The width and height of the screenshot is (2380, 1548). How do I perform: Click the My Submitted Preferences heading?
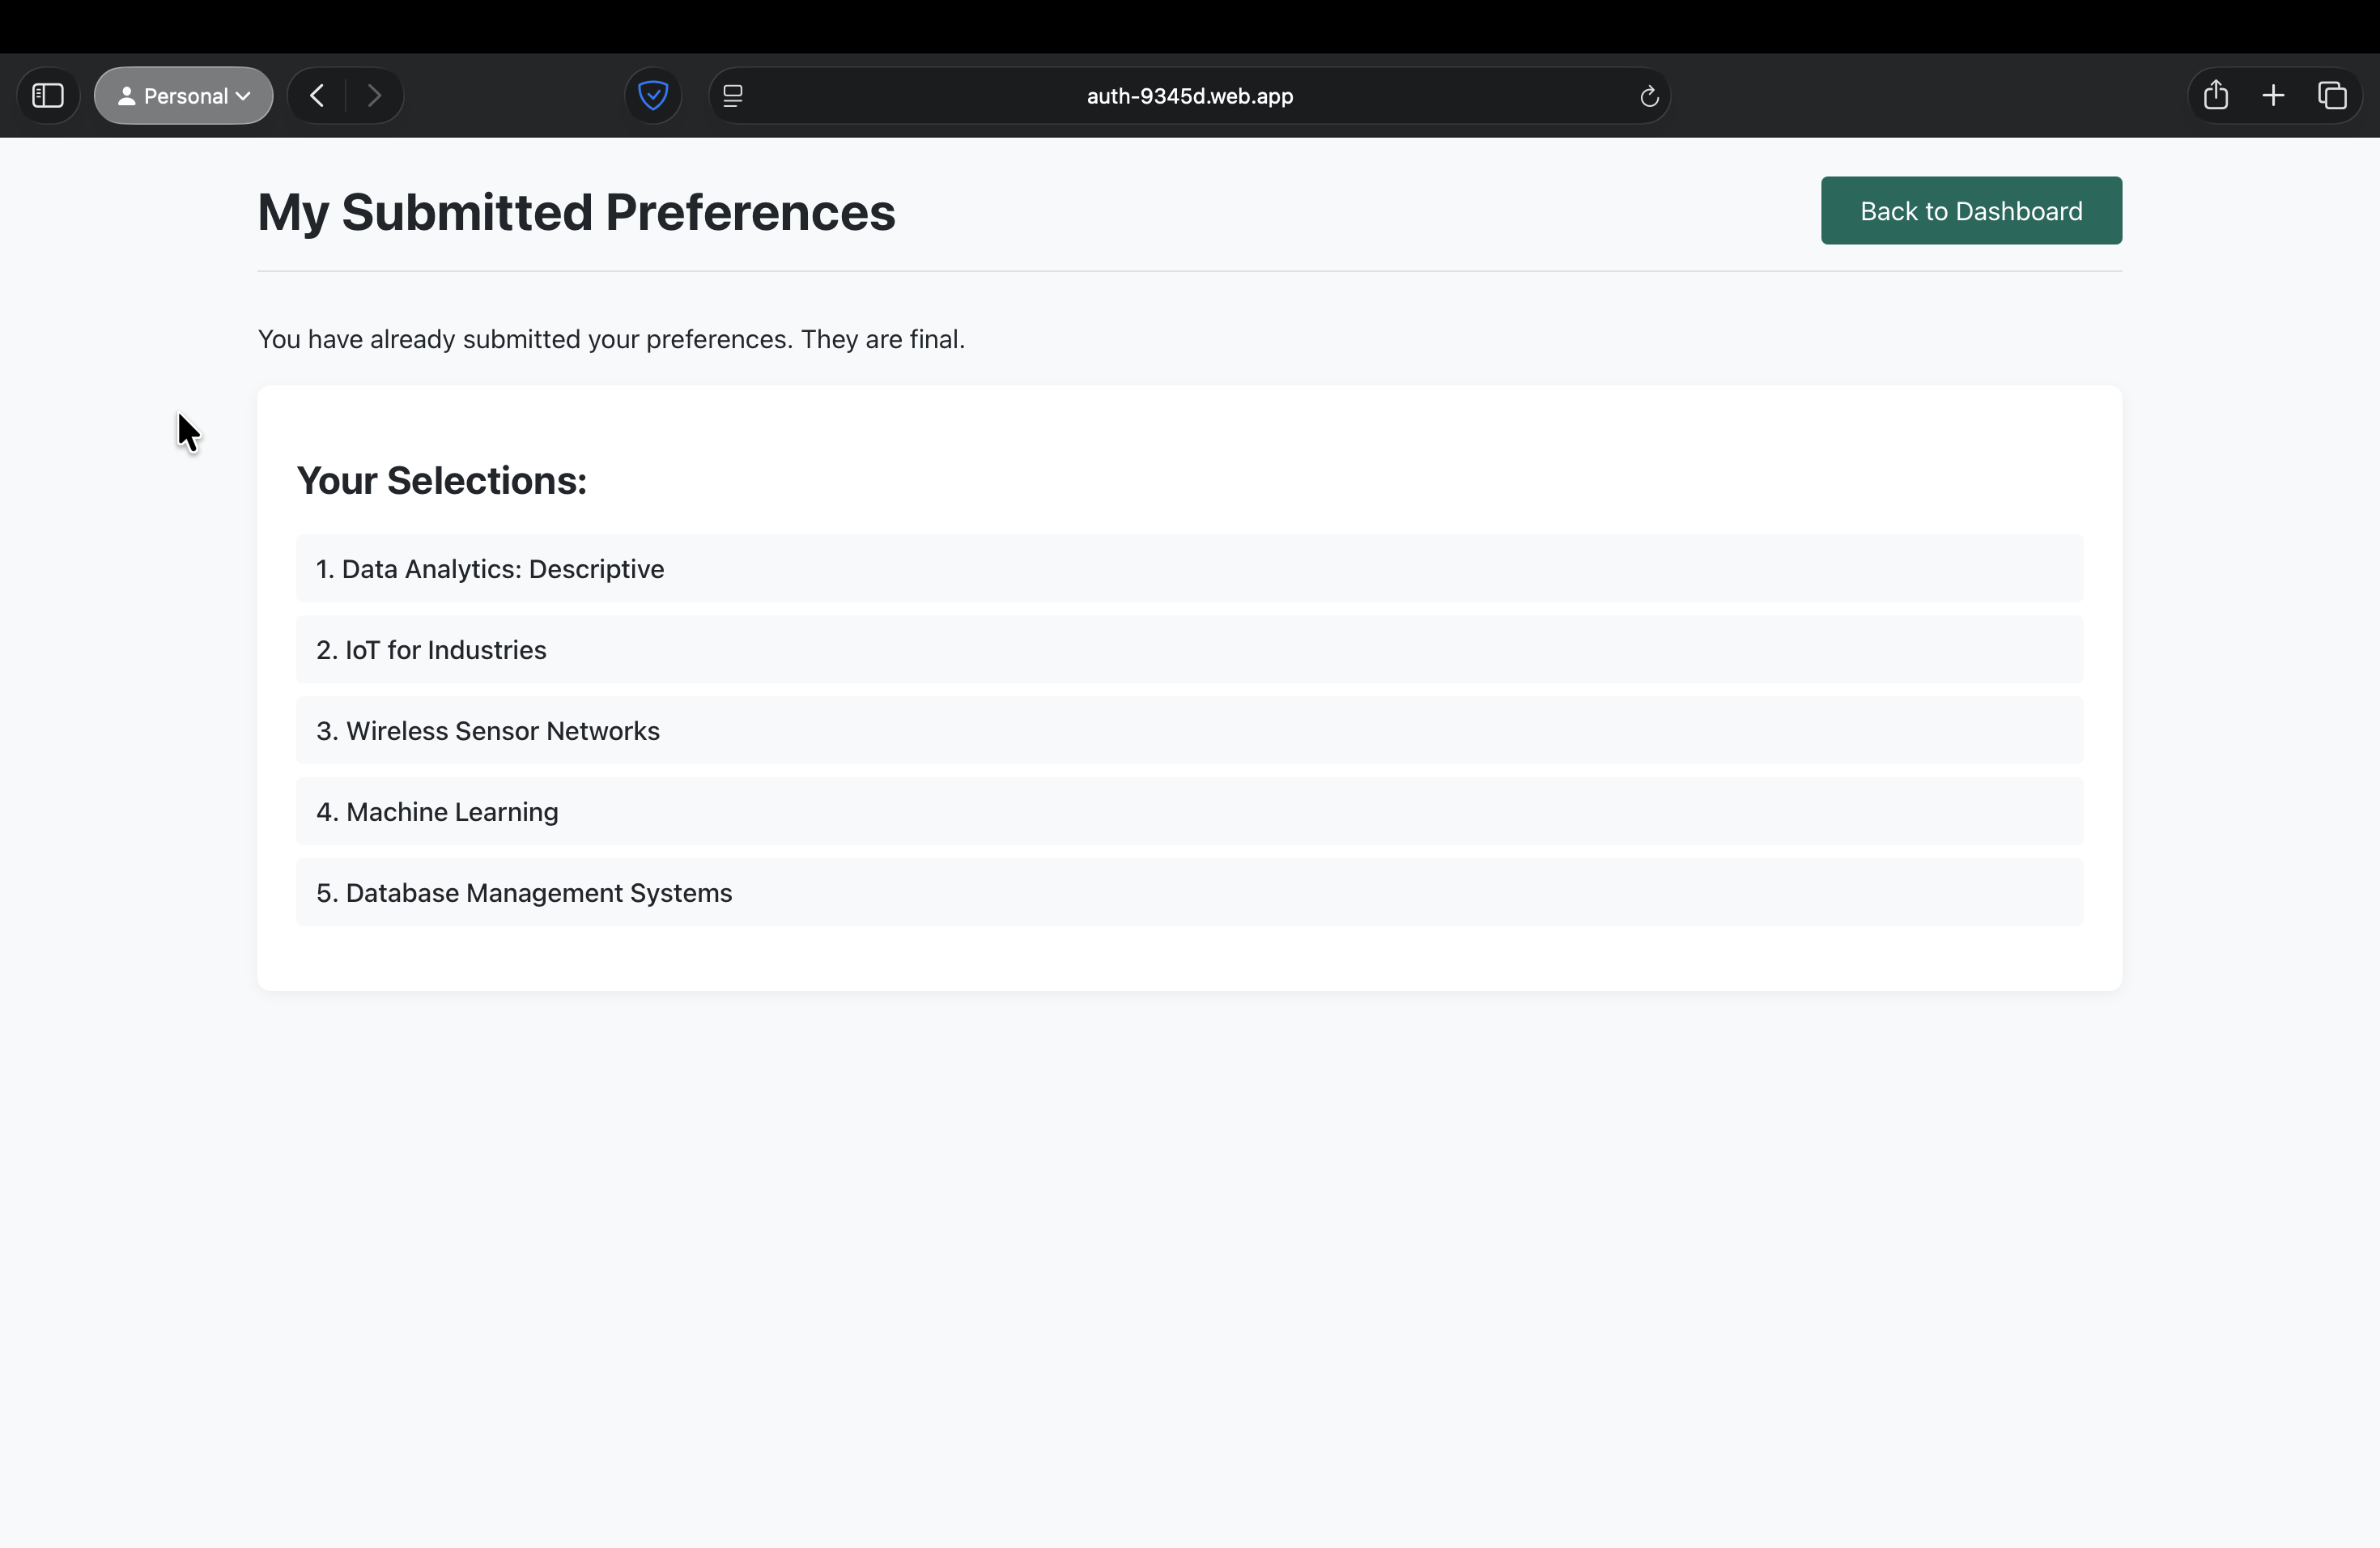[x=575, y=211]
